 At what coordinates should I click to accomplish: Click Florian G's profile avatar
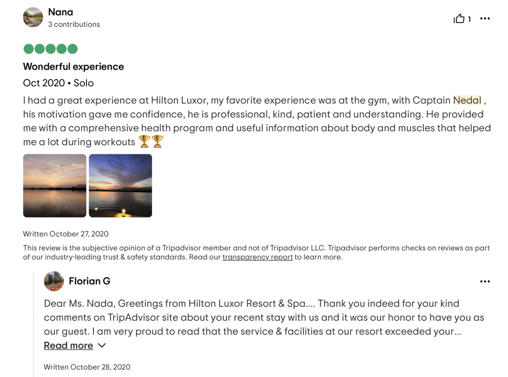coord(54,281)
